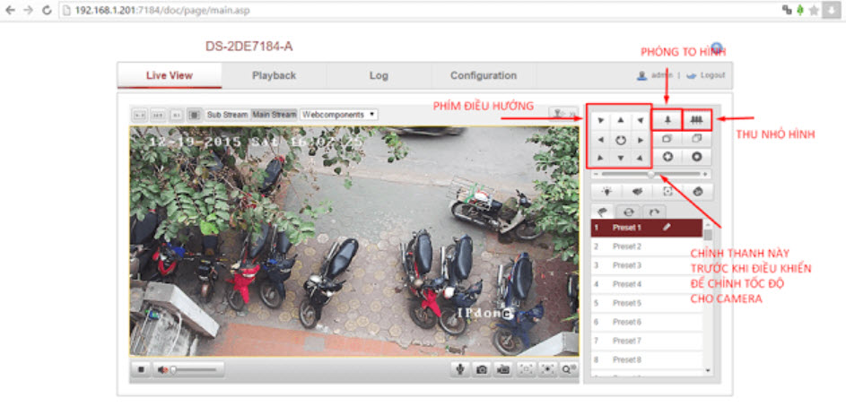The image size is (846, 415).
Task: Open the Preset tab in PTZ panel
Action: click(x=603, y=212)
